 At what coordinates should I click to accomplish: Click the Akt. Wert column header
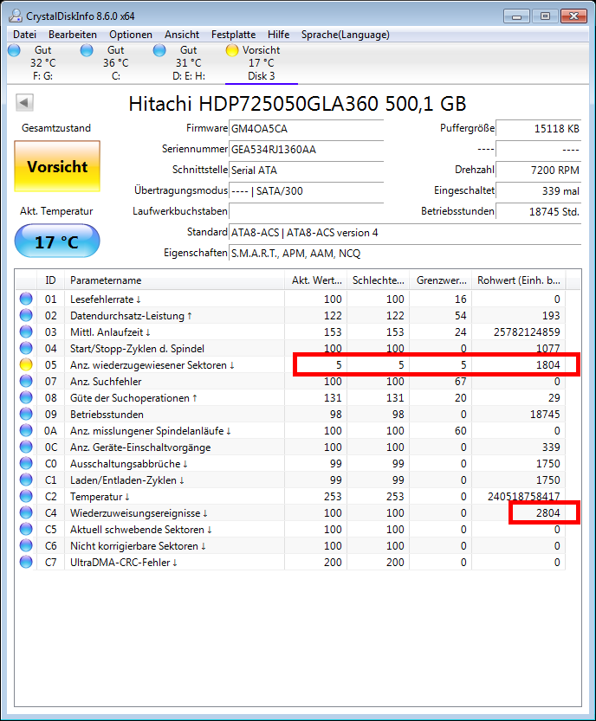pos(315,280)
